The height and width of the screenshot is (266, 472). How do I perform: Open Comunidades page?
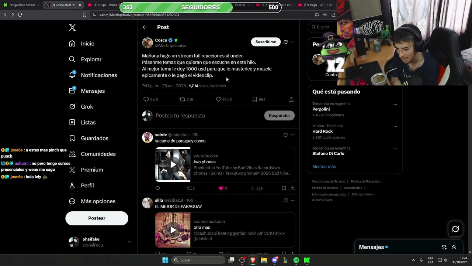[x=93, y=154]
